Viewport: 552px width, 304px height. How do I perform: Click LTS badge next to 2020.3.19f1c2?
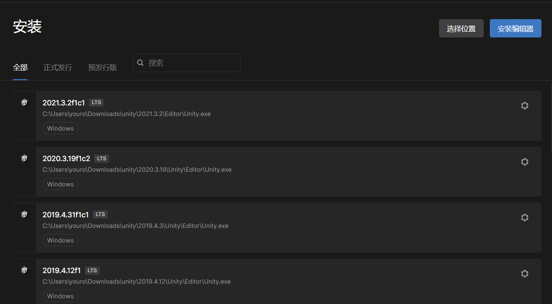point(102,159)
